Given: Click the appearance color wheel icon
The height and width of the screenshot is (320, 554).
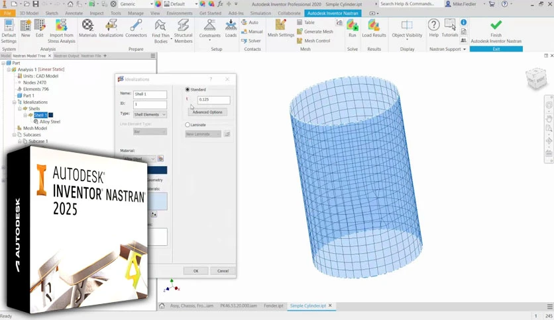Looking at the screenshot, I should (158, 4).
